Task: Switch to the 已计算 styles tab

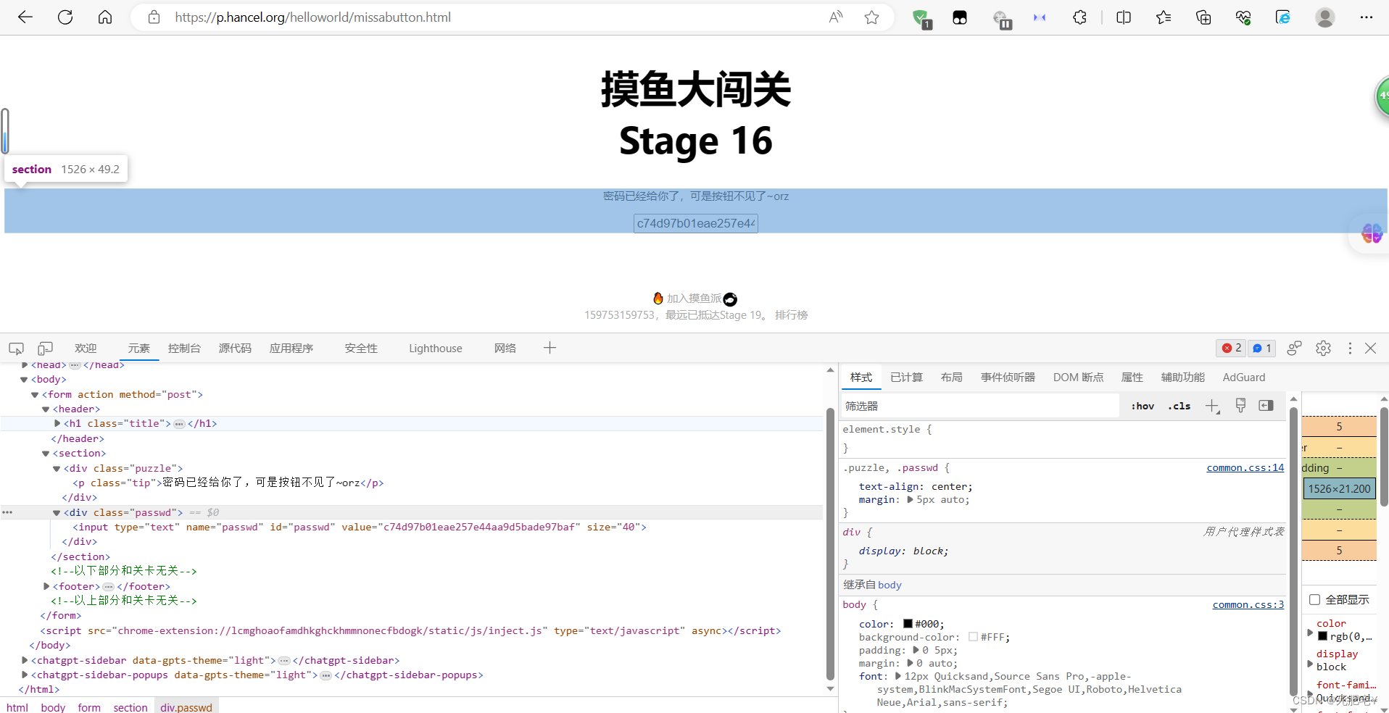Action: coord(906,378)
